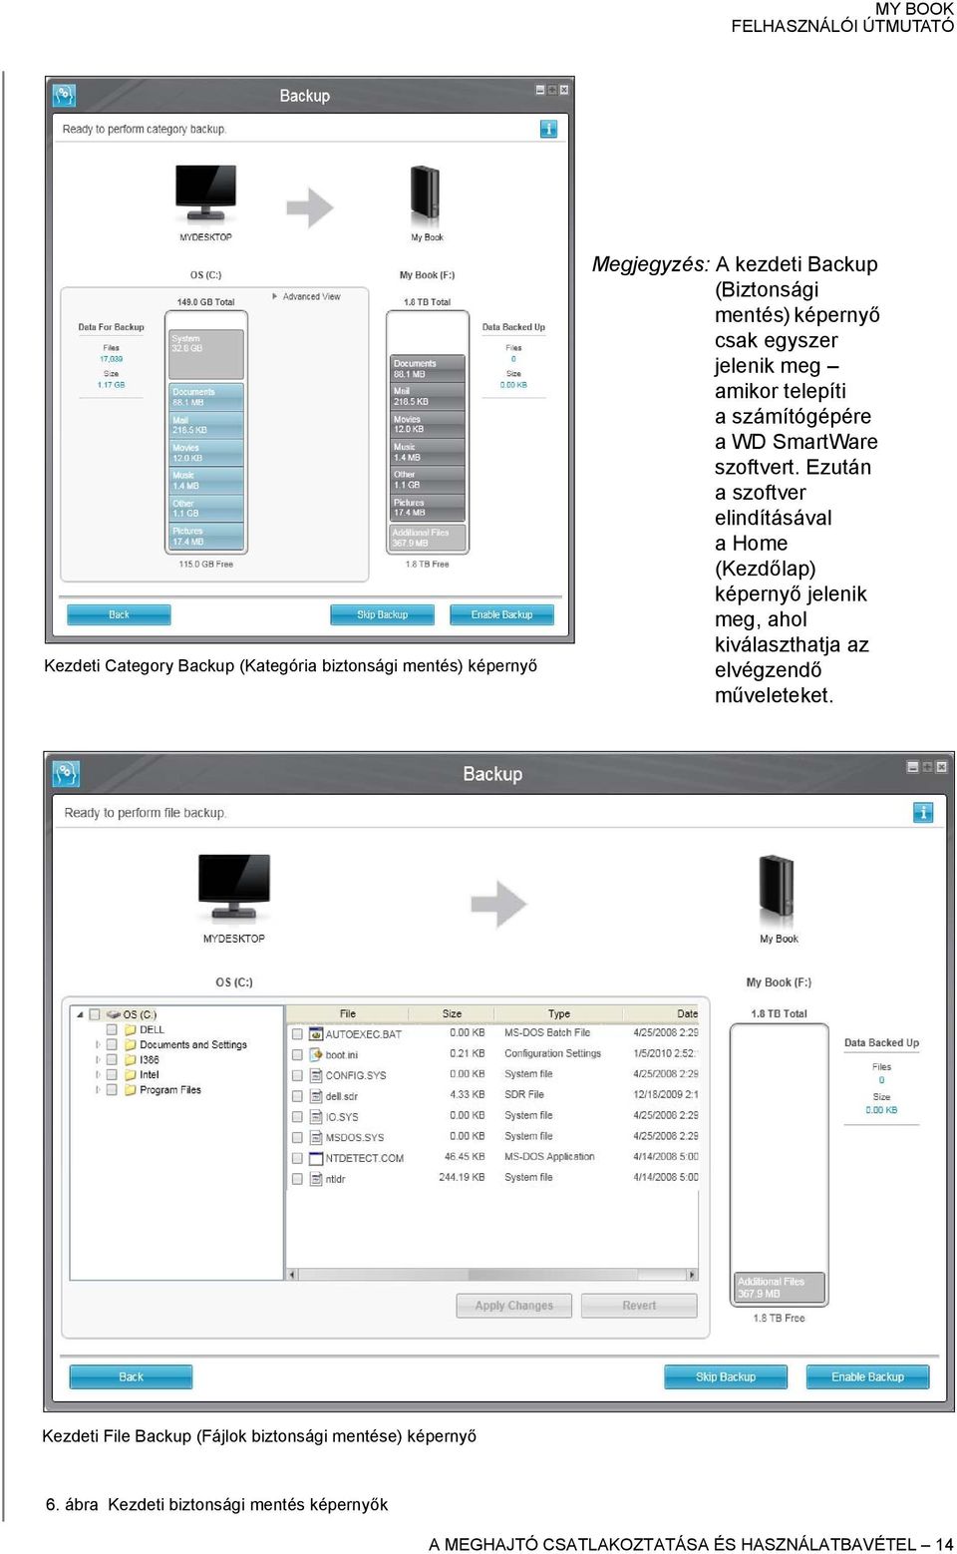The height and width of the screenshot is (1554, 957).
Task: Select the Mail category on OS (C:) gauge
Action: [206, 425]
